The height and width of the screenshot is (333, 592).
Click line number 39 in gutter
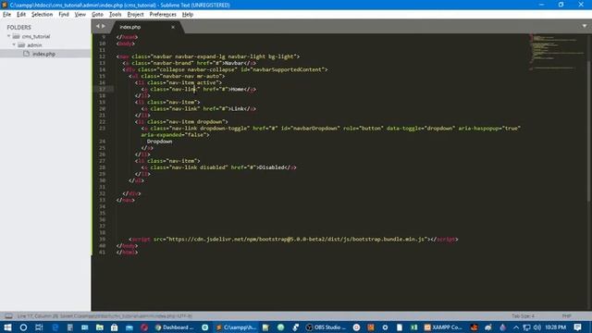[x=103, y=239]
